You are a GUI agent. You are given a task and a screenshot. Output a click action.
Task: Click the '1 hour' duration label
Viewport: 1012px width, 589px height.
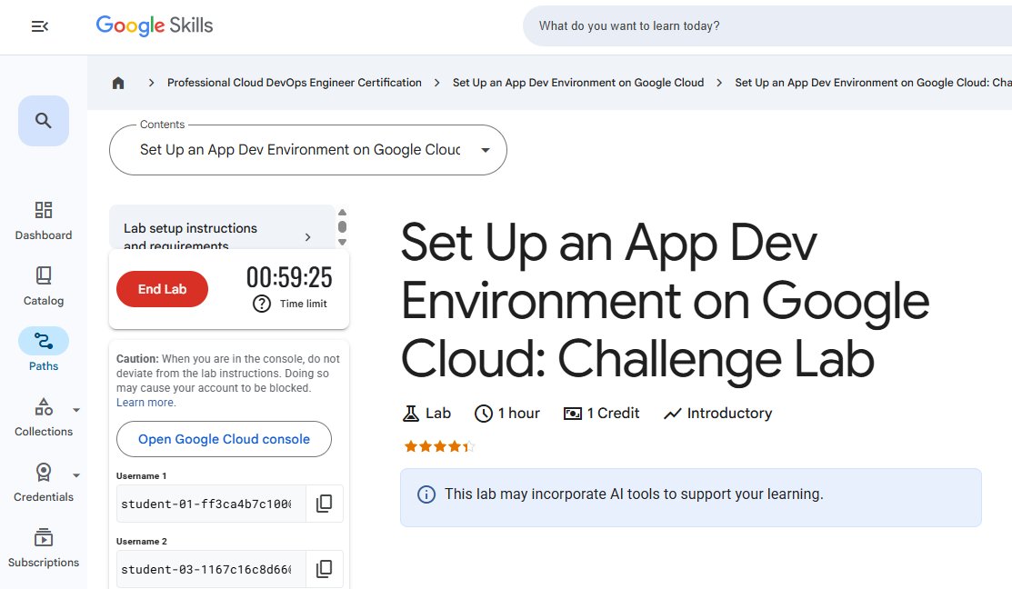pyautogui.click(x=507, y=414)
